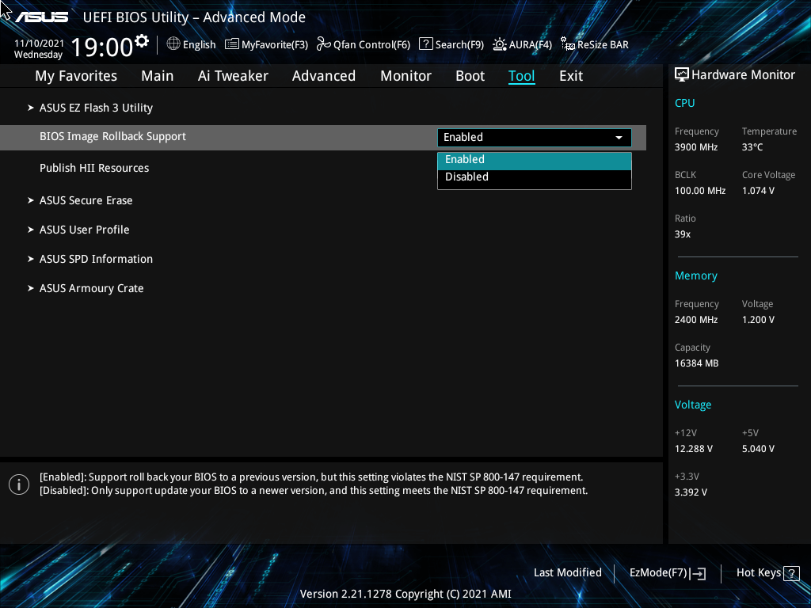Click the Version 2.21.1278 copyright text
The height and width of the screenshot is (608, 811).
[405, 594]
